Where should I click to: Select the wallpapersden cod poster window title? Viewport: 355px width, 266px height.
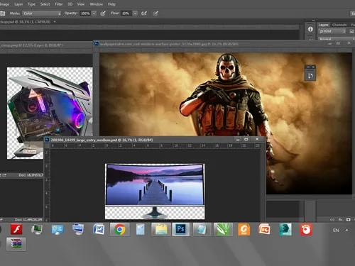169,44
